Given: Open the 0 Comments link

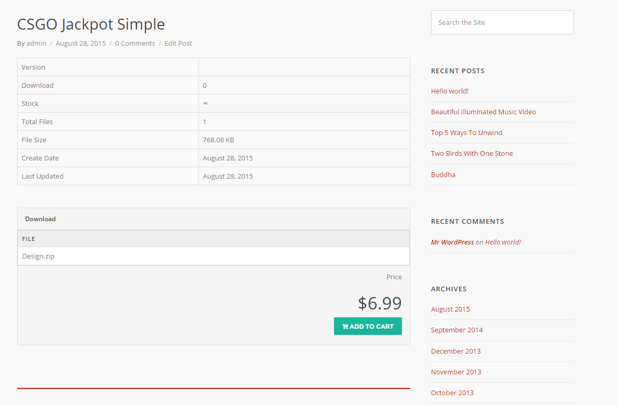Looking at the screenshot, I should coord(135,43).
